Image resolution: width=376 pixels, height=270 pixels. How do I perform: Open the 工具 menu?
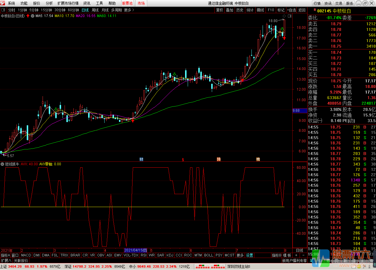(x=100, y=4)
